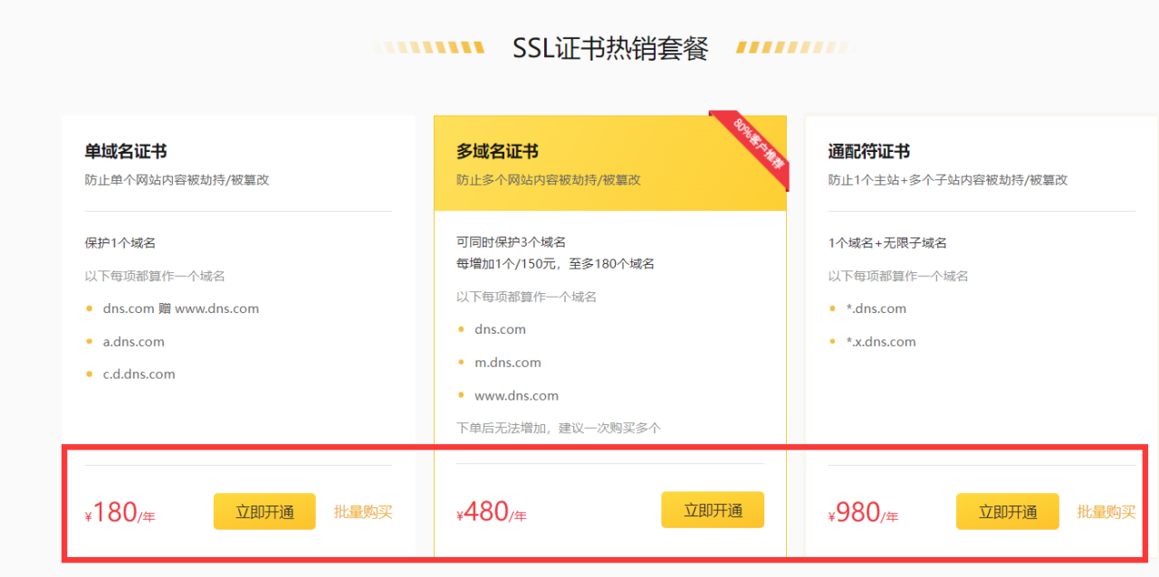Open 批量购买 link beside the ¥180 price
This screenshot has width=1159, height=577.
363,512
